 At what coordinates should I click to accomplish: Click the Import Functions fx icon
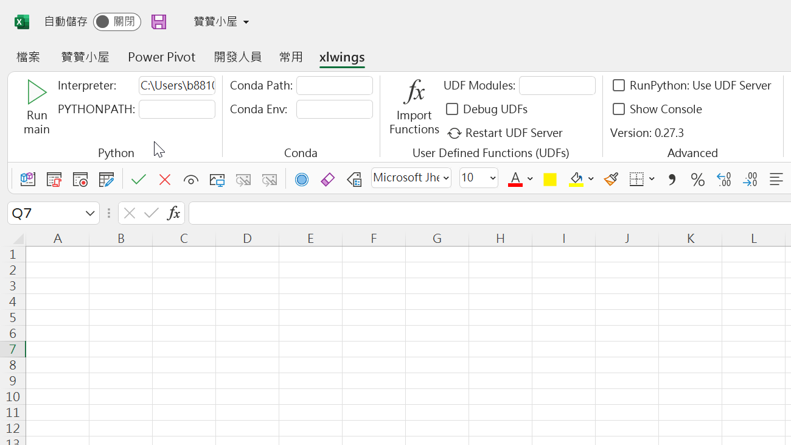pos(414,92)
